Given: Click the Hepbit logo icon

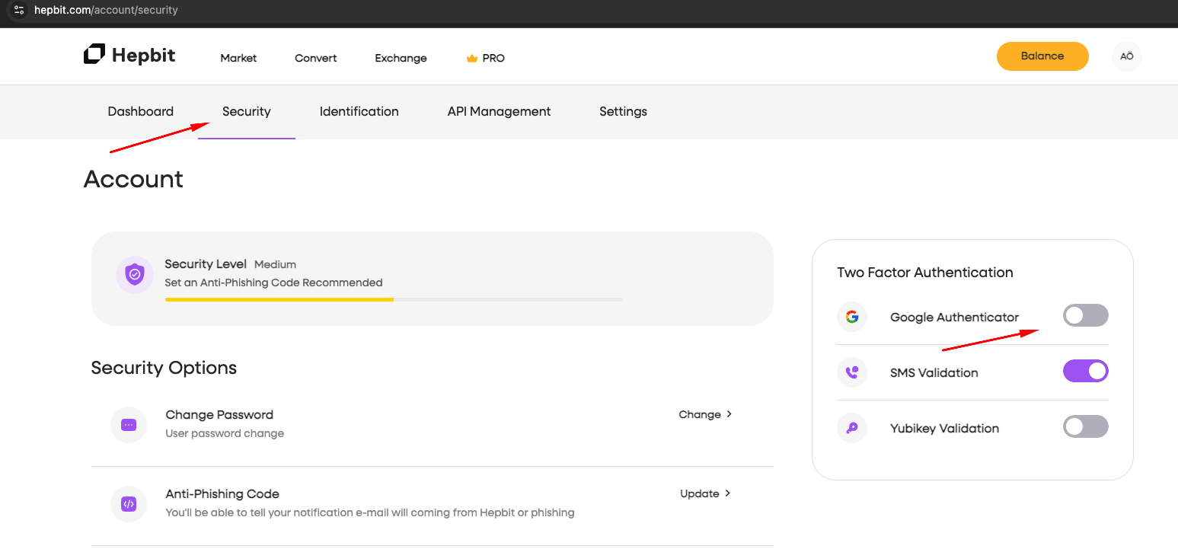Looking at the screenshot, I should click(x=94, y=54).
